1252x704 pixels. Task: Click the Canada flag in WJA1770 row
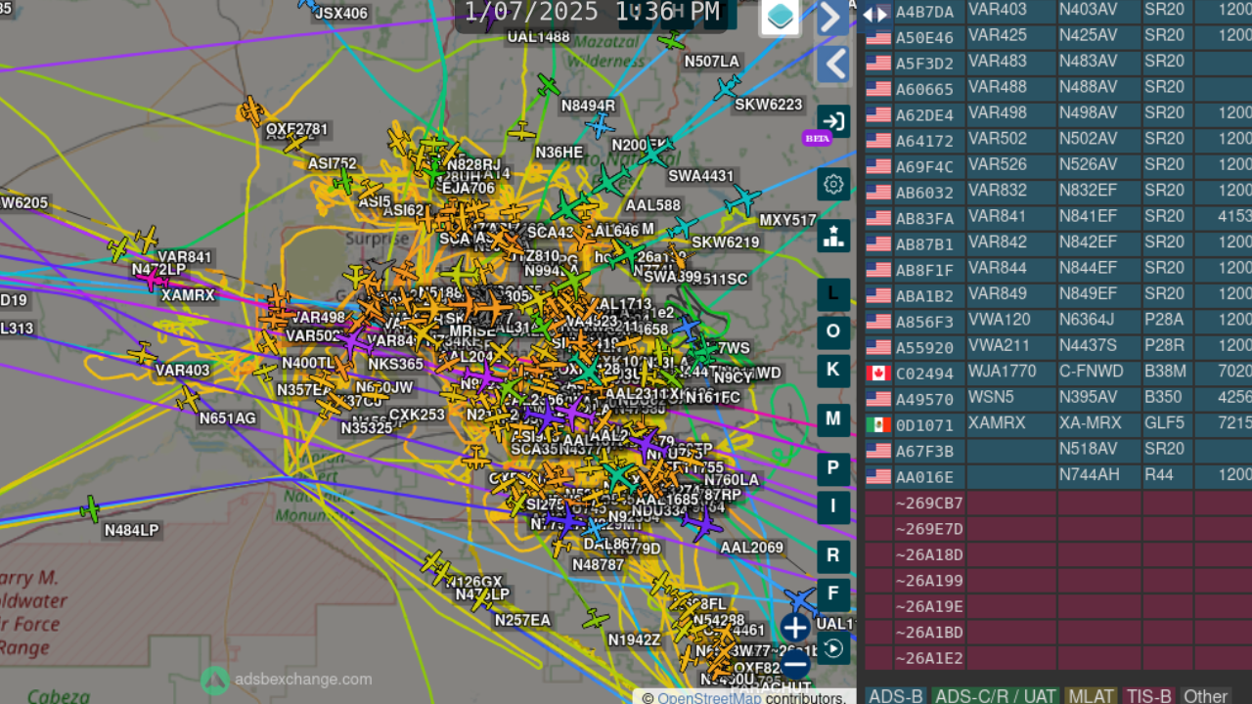(x=878, y=373)
